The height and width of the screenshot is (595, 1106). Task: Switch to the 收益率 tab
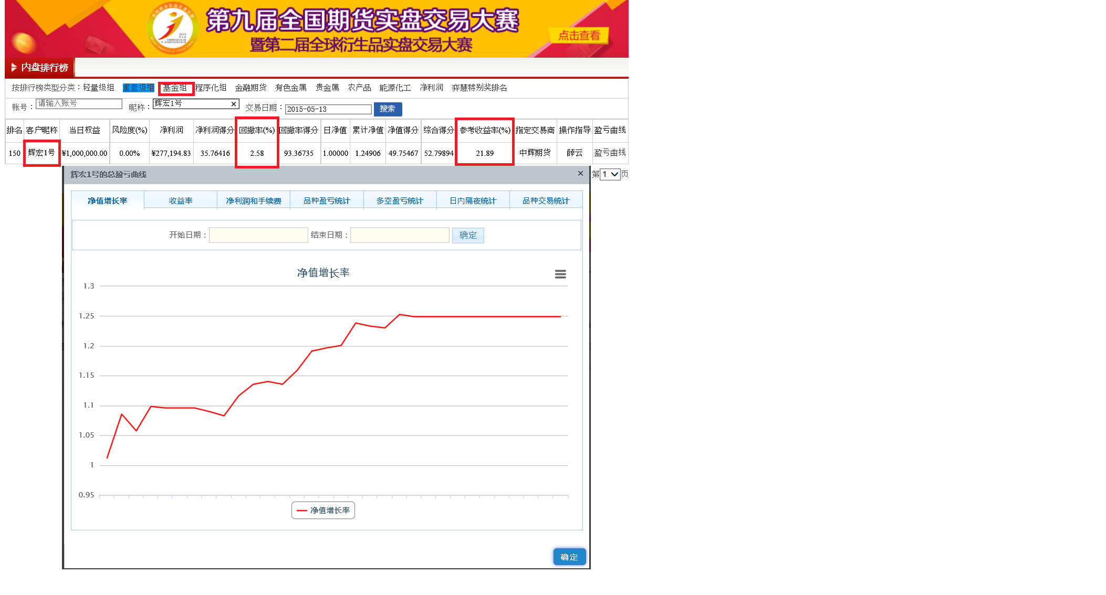coord(180,201)
